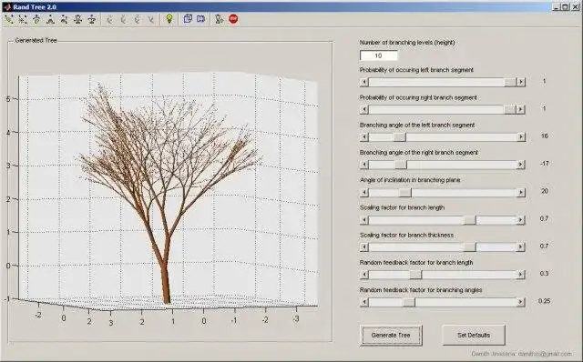Decrease left branching angle with left arrow
Viewport: 583px width, 362px height.
tap(364, 137)
